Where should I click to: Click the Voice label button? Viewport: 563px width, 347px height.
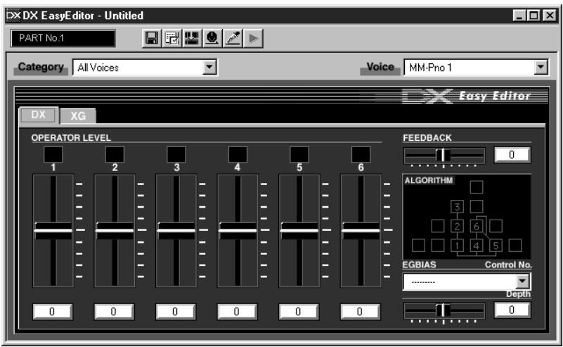380,68
